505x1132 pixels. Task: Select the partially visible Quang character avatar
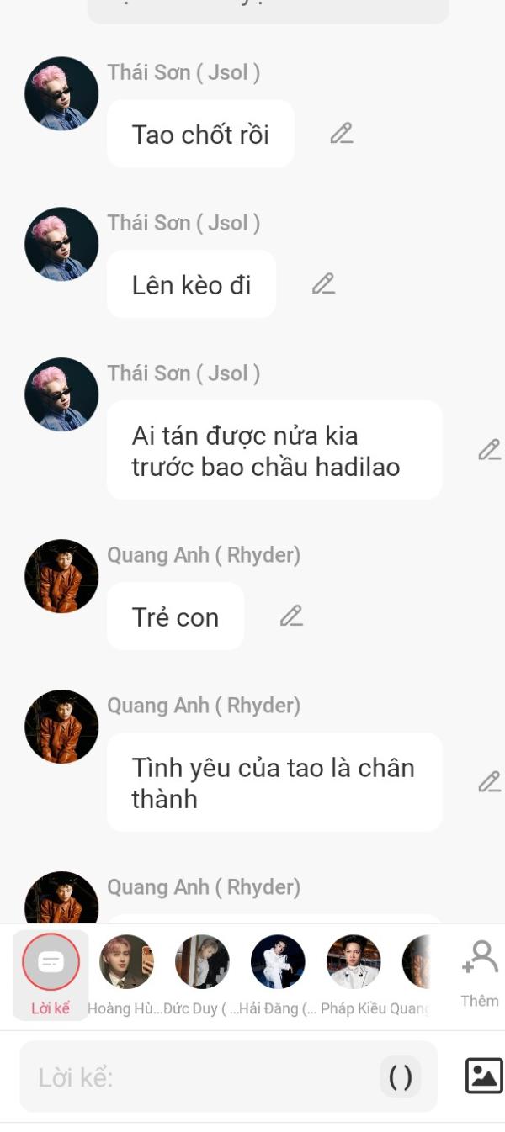coord(417,961)
